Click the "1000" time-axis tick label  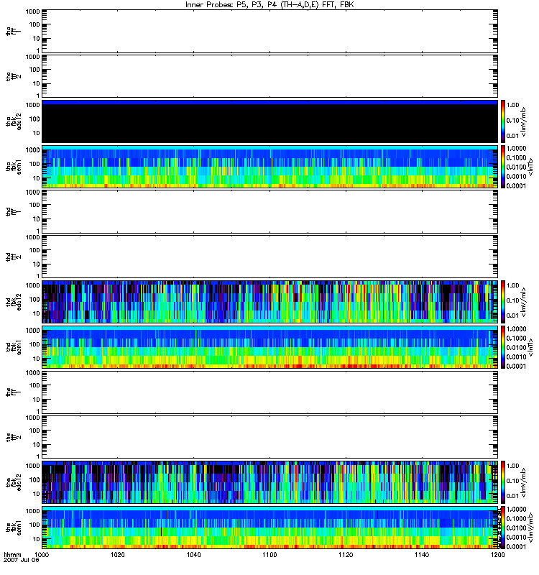coord(42,554)
